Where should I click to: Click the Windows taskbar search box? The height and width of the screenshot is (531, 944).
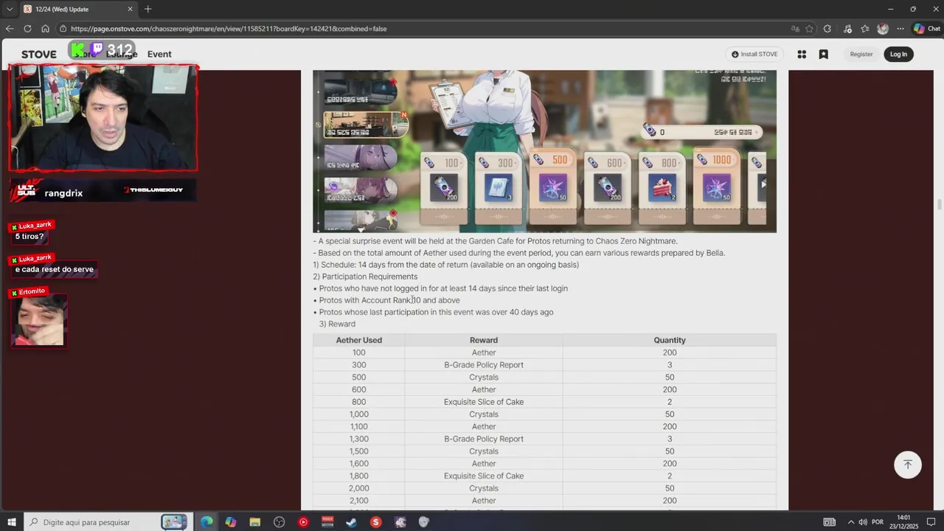(x=107, y=522)
